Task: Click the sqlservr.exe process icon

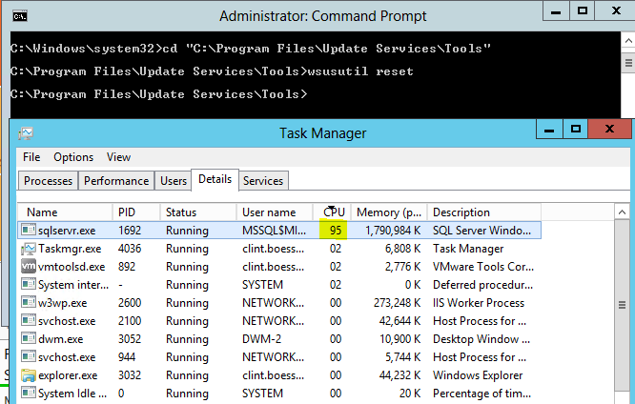Action: pos(29,230)
